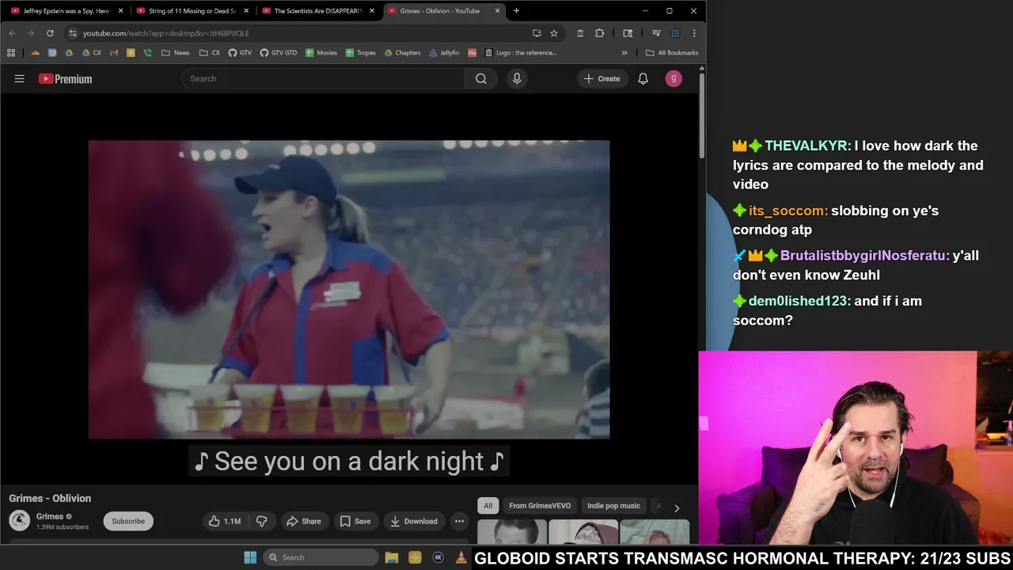Click the Windows taskbar Search box
This screenshot has width=1013, height=570.
point(321,557)
